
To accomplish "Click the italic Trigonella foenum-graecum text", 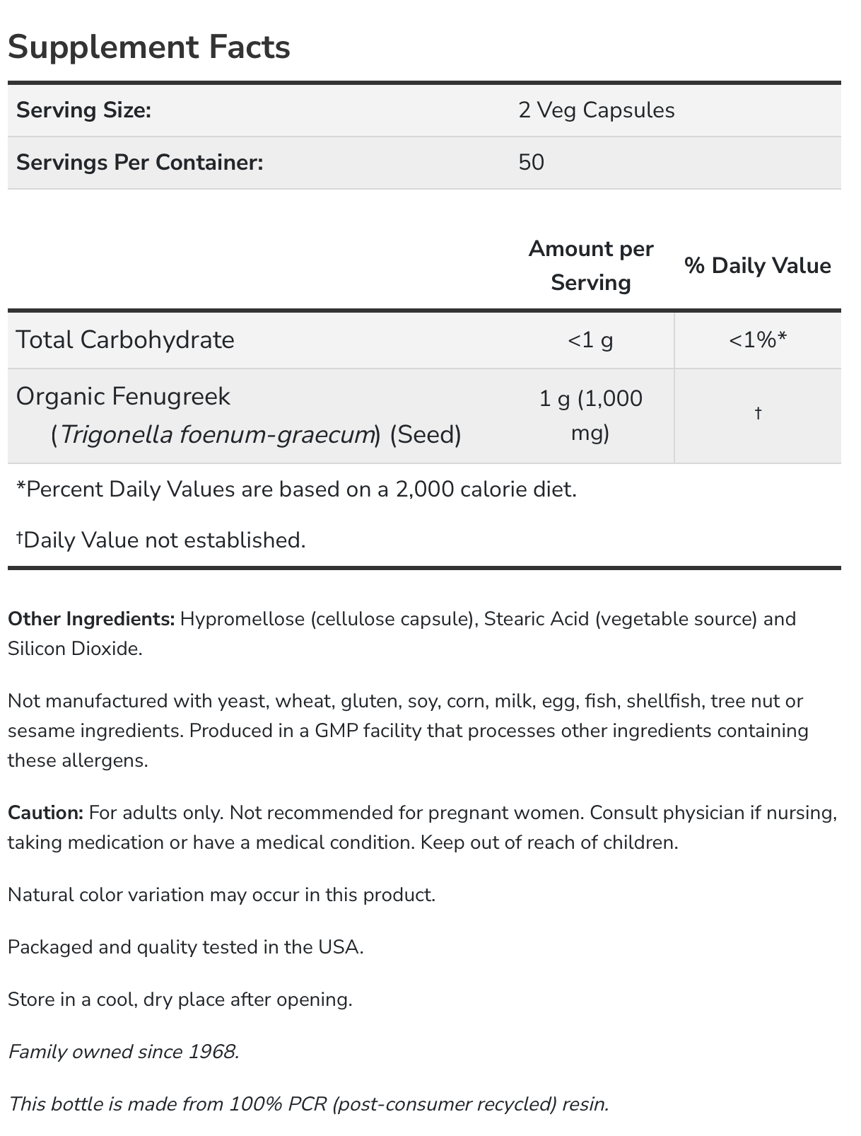I will tap(216, 434).
